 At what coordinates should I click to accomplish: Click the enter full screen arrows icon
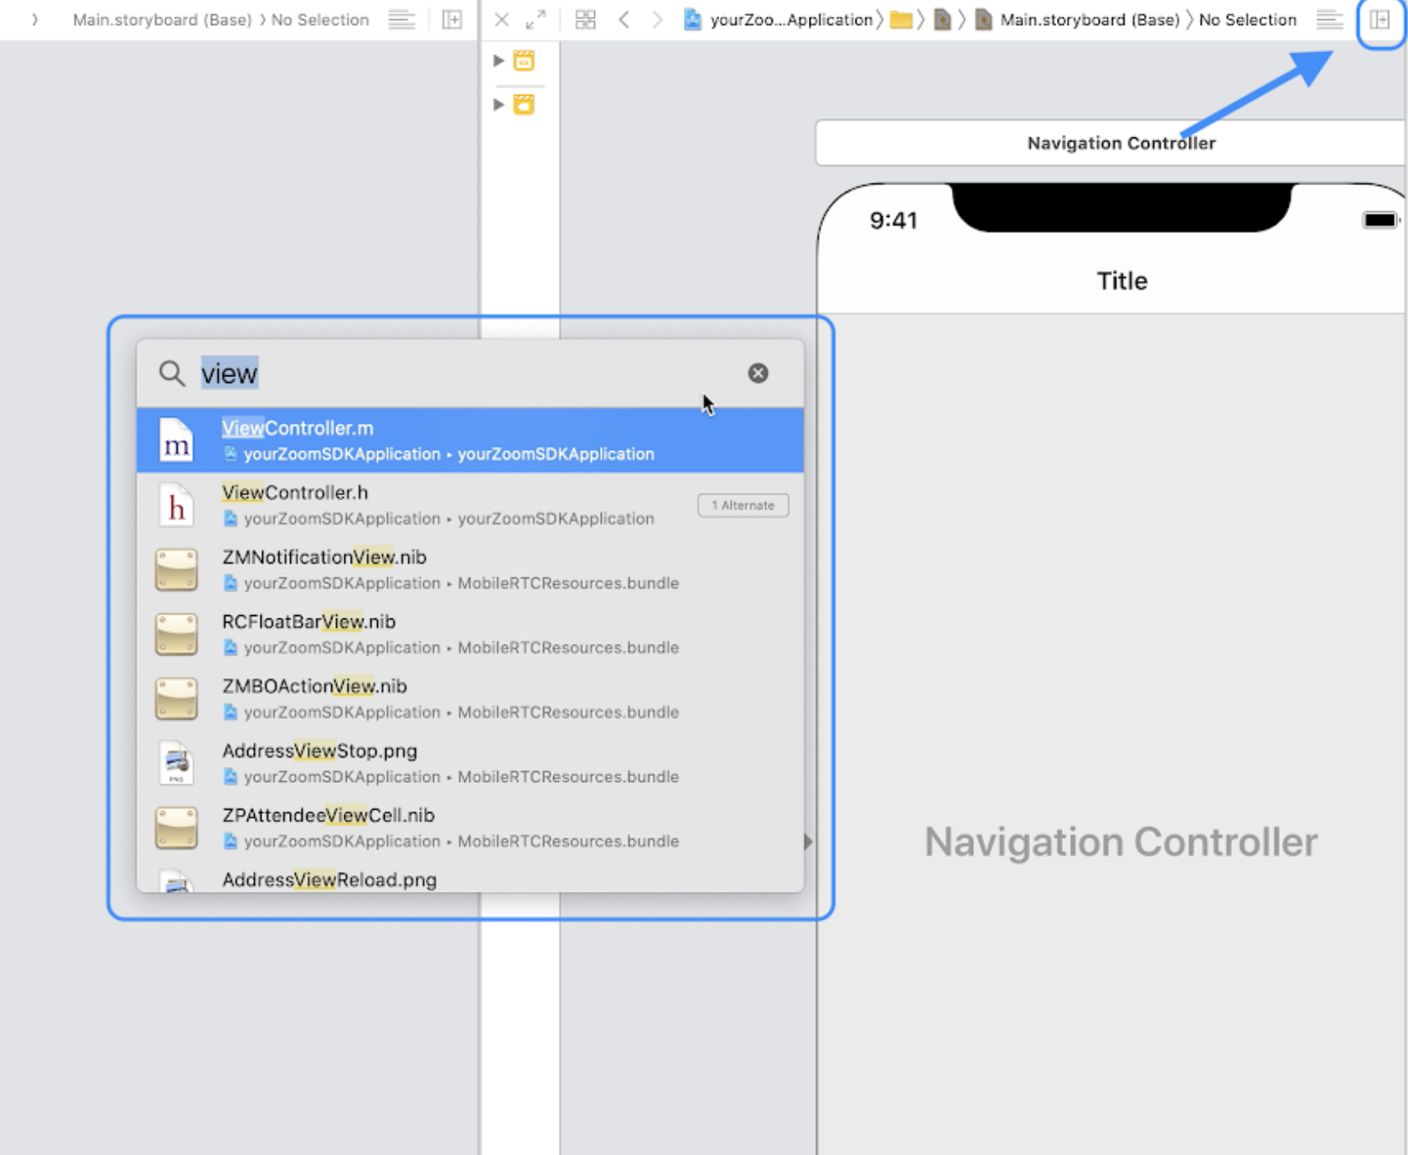coord(536,18)
